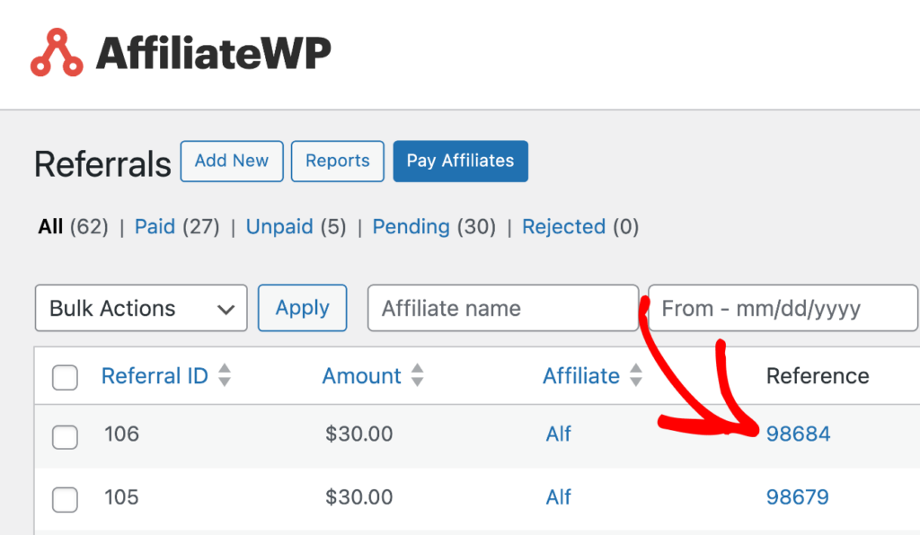Sort referrals by Referral ID column
Viewport: 920px width, 535px height.
tap(153, 376)
